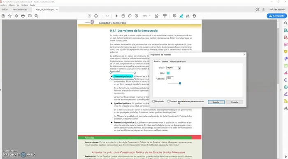Click the Aceptar button
The width and height of the screenshot is (288, 159).
coord(216,102)
